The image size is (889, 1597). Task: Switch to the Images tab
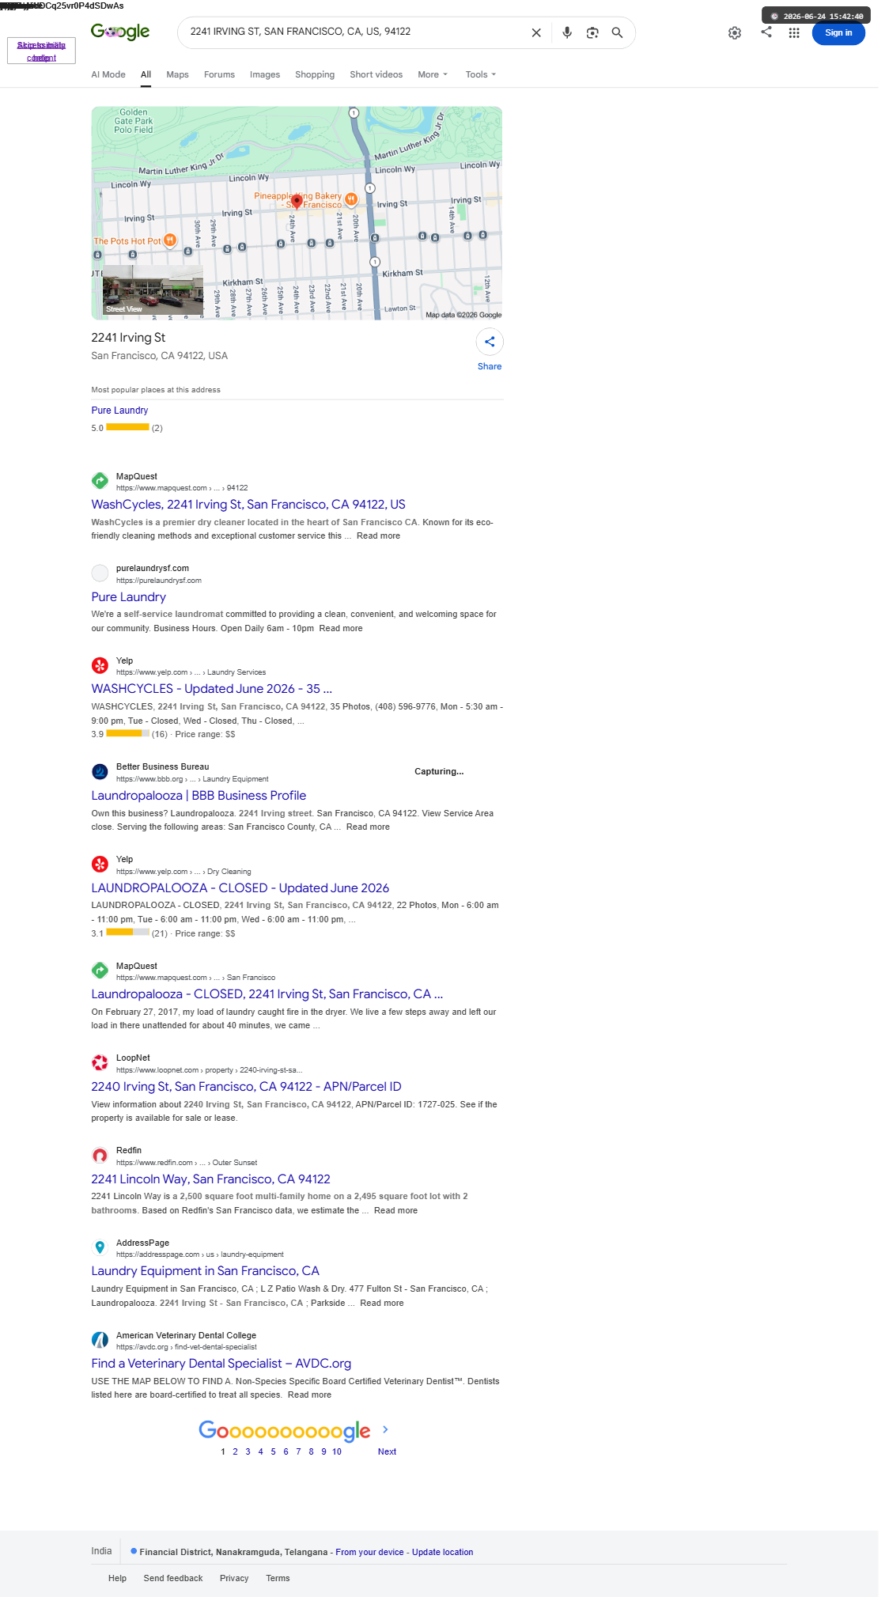tap(265, 74)
